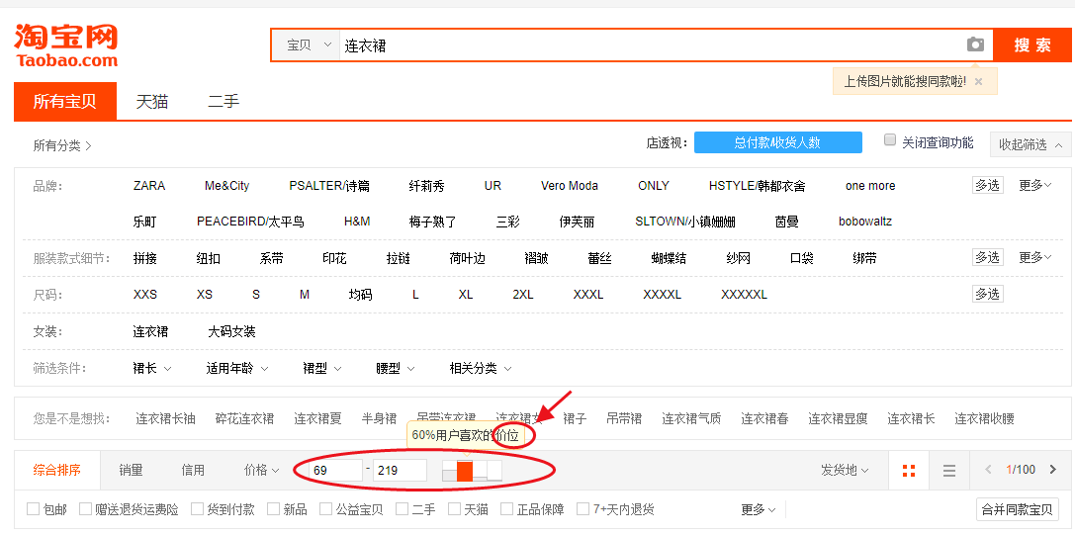Check the 包邮 free shipping filter
This screenshot has height=536, width=1075.
[34, 509]
